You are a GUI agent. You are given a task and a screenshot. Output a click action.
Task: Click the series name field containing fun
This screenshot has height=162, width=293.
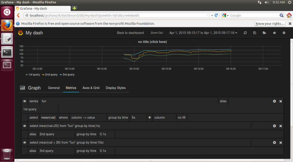click(x=129, y=101)
